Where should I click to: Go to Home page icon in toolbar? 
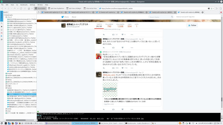[29, 8]
